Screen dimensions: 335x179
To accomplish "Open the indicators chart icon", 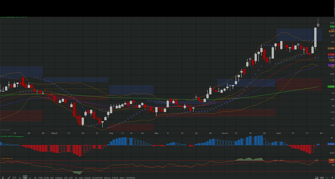I will (317, 178).
